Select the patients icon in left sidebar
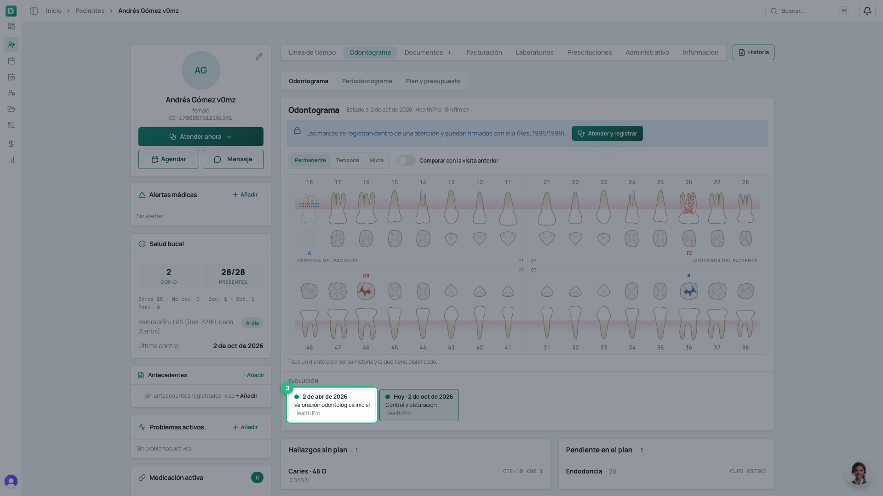883x496 pixels. pyautogui.click(x=11, y=45)
